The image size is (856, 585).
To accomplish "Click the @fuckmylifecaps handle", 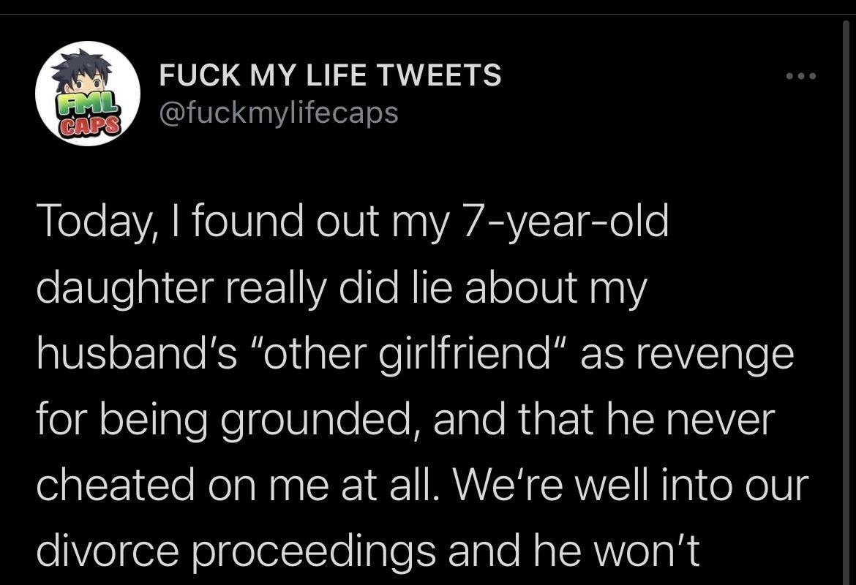I will 279,112.
